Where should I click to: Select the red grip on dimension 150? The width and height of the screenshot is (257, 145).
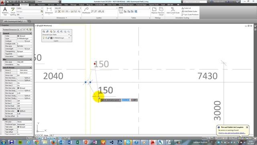tap(95, 64)
